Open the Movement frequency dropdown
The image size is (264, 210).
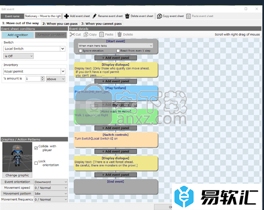[51, 199]
